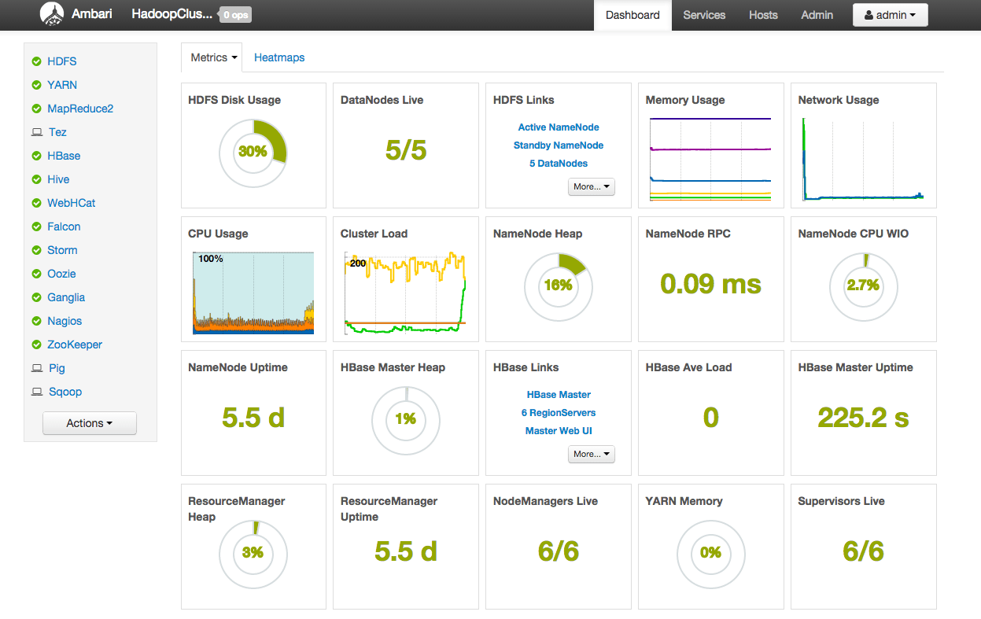Viewport: 981px width, 619px height.
Task: Open the admin user dropdown
Action: 890,15
